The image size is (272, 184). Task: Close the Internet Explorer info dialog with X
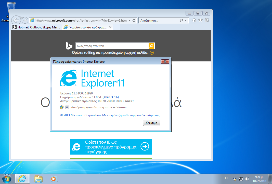165,61
